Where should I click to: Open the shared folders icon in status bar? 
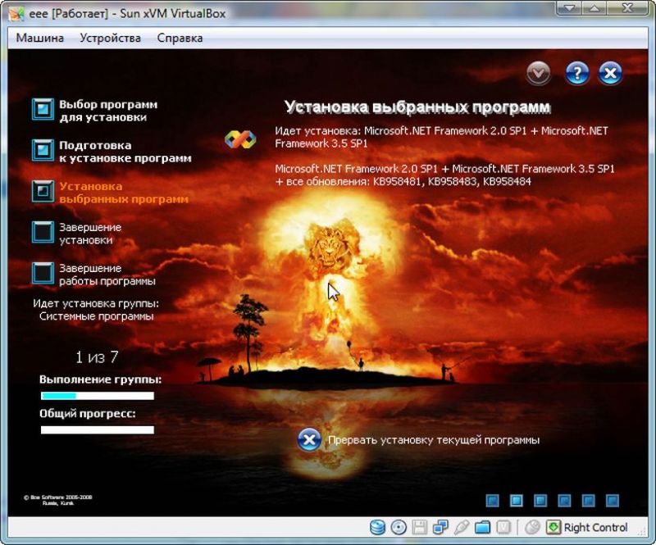(483, 527)
